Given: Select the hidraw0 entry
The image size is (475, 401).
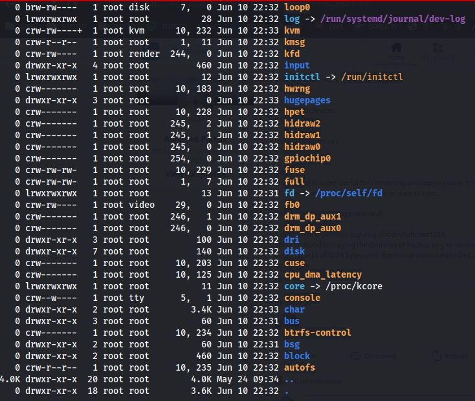Looking at the screenshot, I should coord(302,147).
